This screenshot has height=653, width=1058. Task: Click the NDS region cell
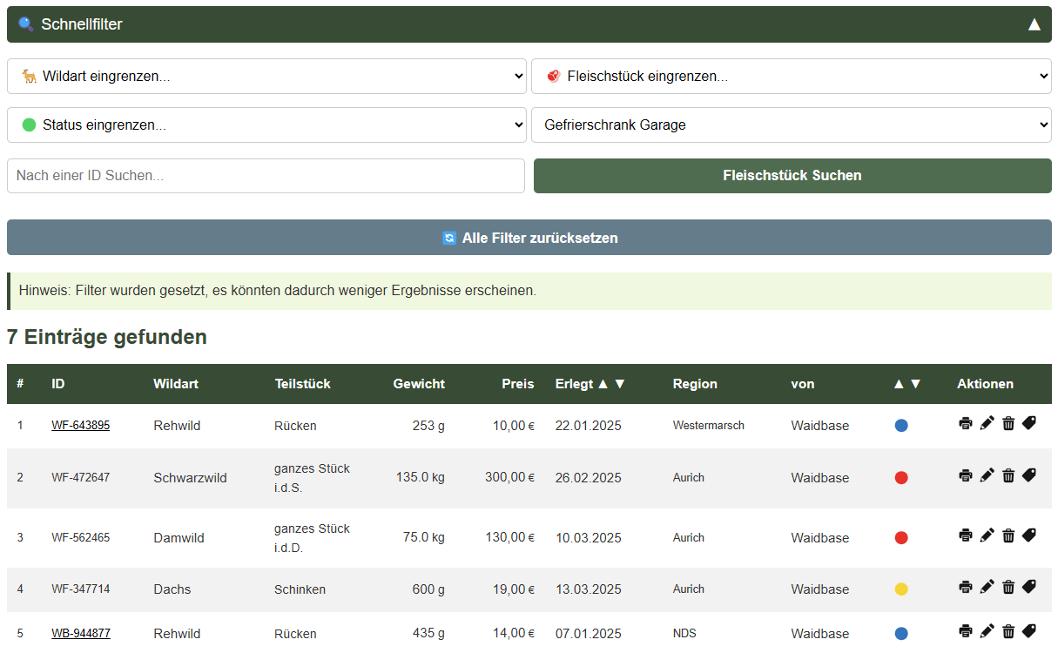pyautogui.click(x=684, y=634)
